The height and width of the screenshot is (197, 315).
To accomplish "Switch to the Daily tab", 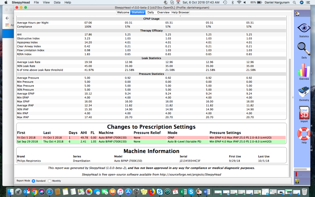I will 151,12.
